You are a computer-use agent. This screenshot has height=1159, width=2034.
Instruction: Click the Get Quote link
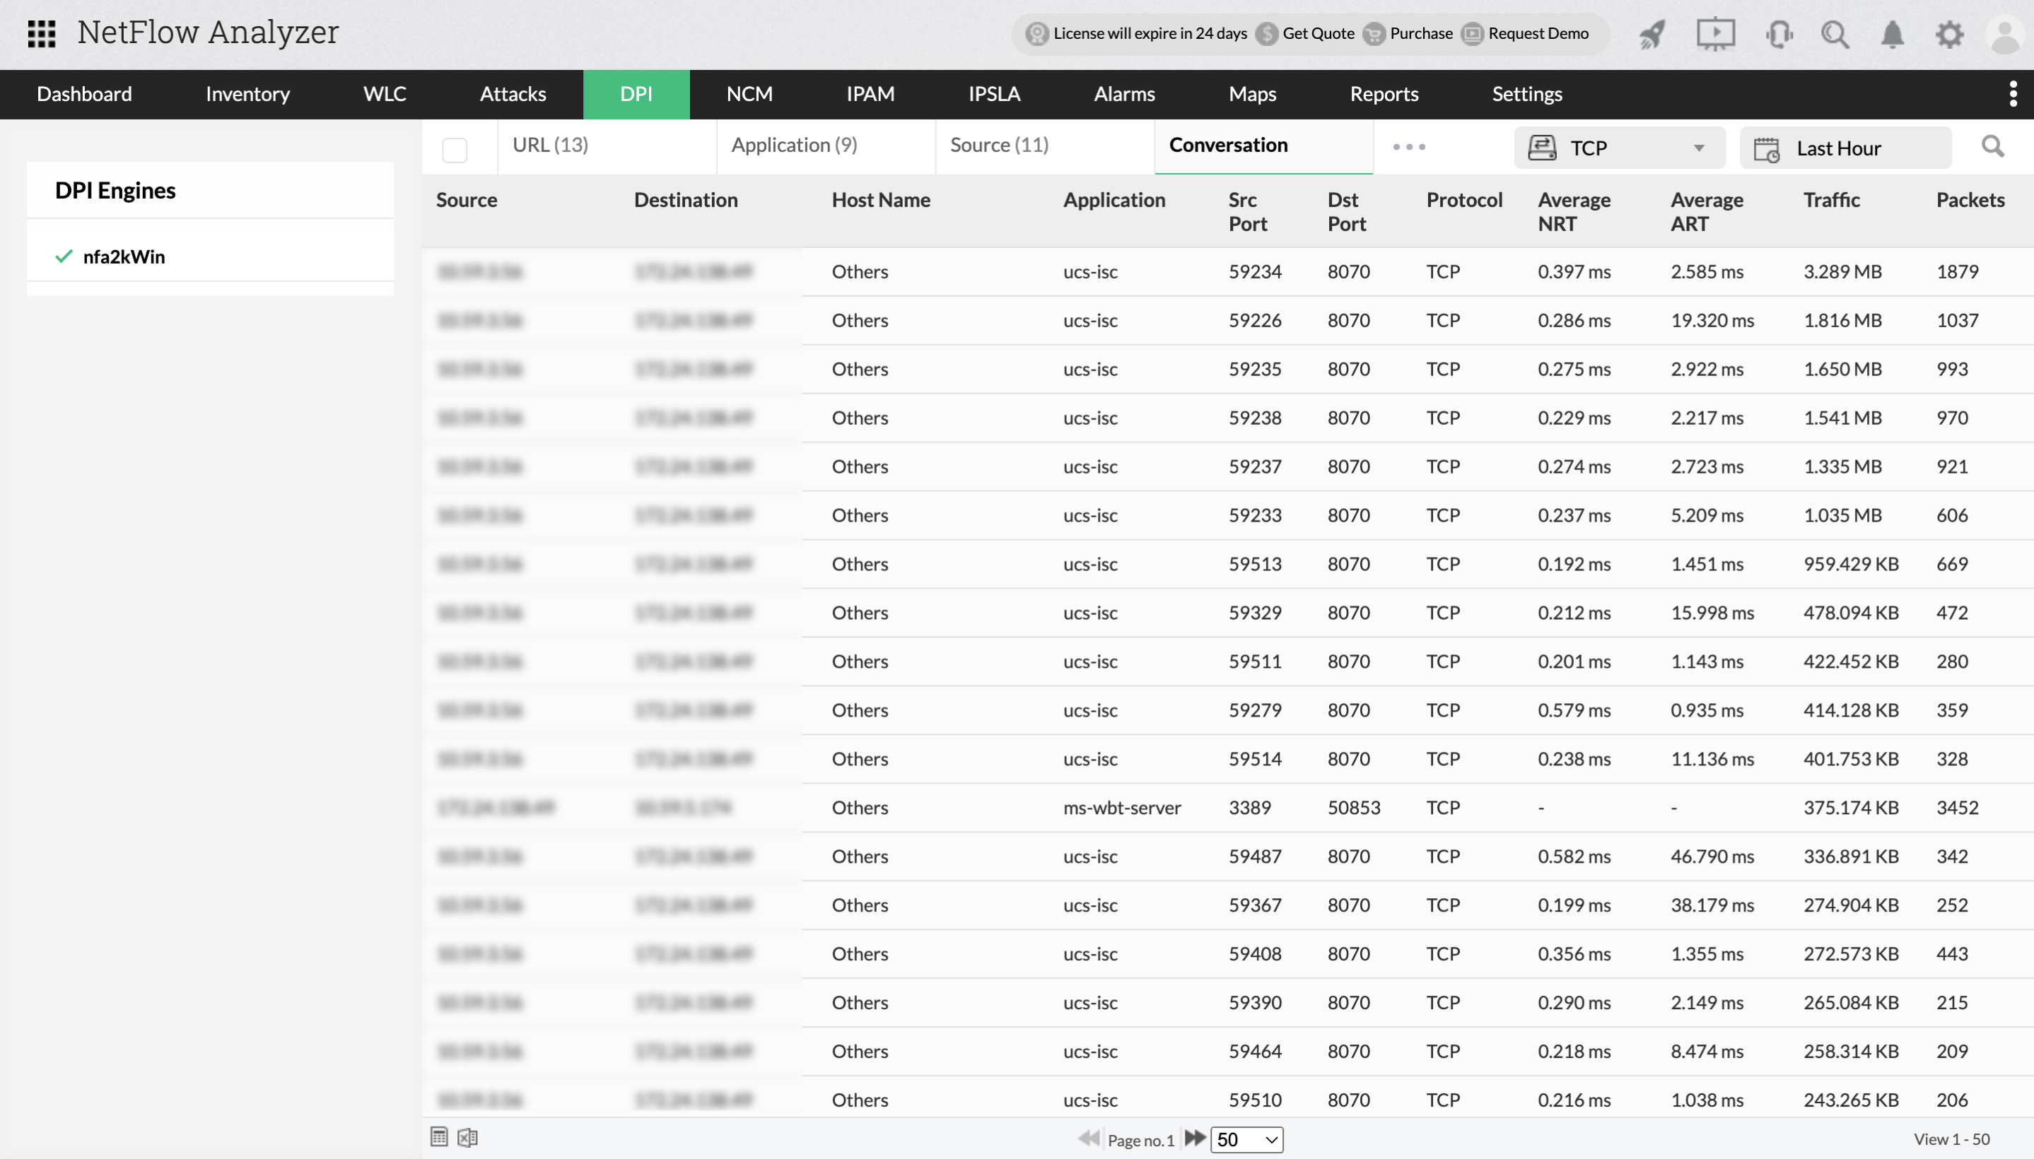pyautogui.click(x=1318, y=33)
